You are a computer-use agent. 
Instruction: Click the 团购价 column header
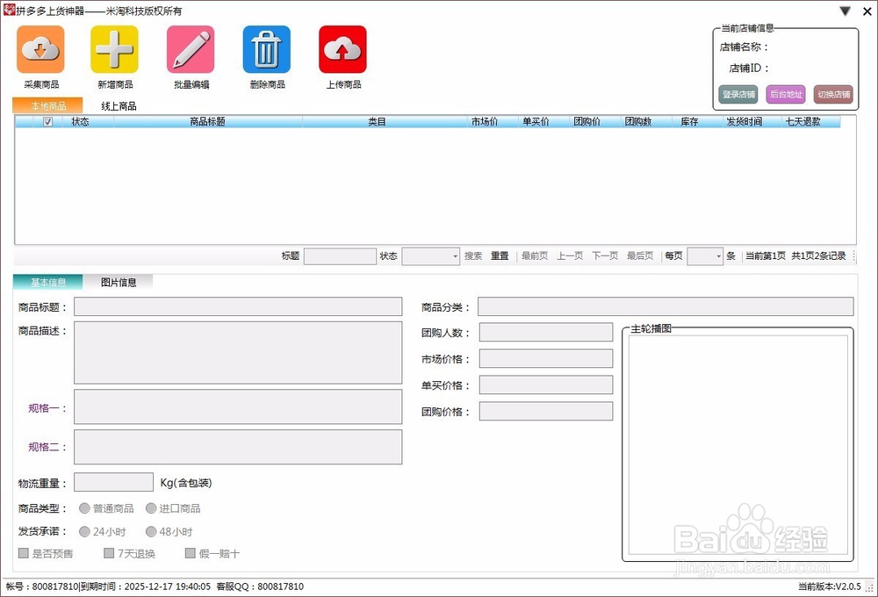coord(587,121)
